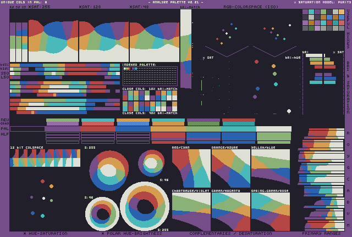352x237 pixels.
Task: Click red dot in bottom-left hue-saturation plot
Action: (x=42, y=181)
